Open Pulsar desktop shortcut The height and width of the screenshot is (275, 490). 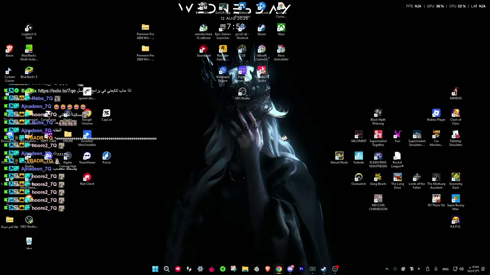tap(106, 158)
